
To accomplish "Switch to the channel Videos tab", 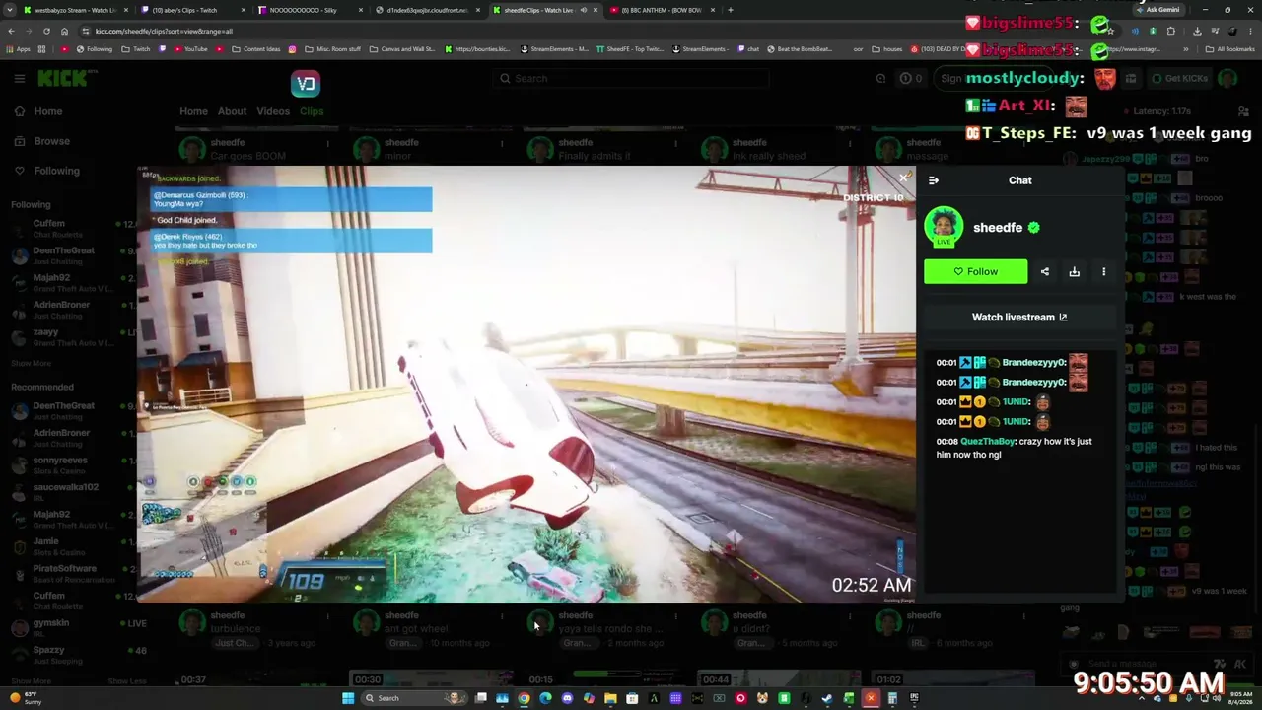I will [x=273, y=111].
